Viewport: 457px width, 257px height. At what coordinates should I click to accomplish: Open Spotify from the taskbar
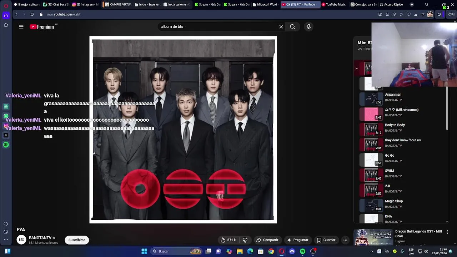(x=302, y=251)
